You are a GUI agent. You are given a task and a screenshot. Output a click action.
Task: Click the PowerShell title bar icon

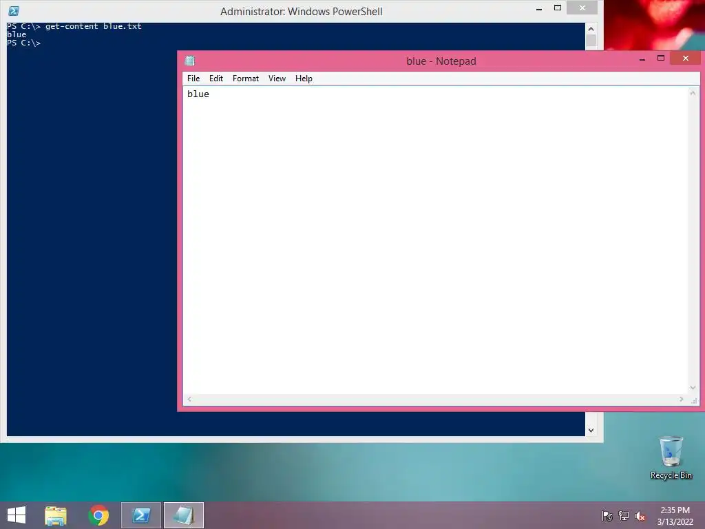[x=14, y=11]
